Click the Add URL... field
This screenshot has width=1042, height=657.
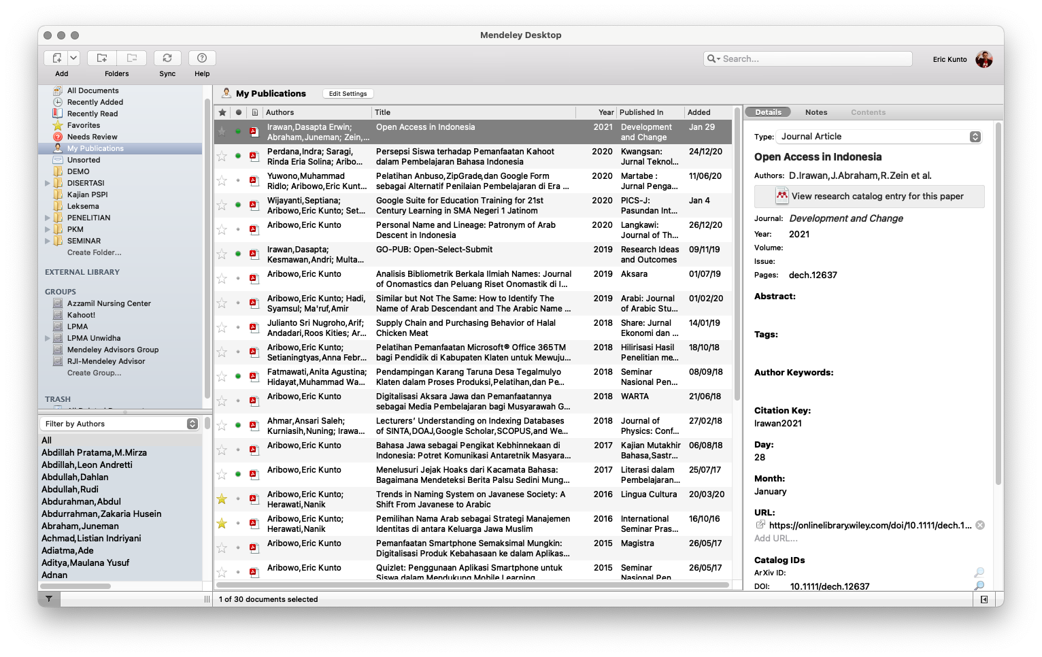coord(776,538)
